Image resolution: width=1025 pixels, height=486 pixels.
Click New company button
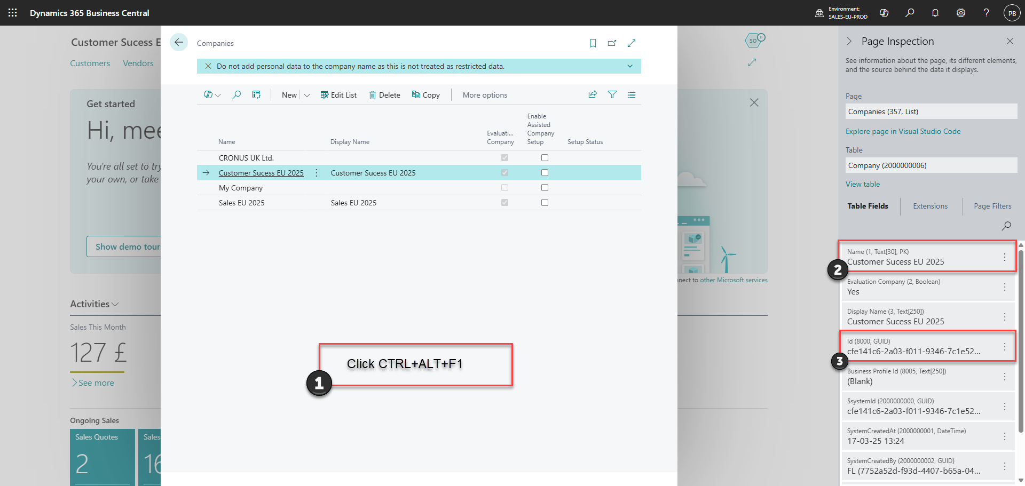pos(289,95)
